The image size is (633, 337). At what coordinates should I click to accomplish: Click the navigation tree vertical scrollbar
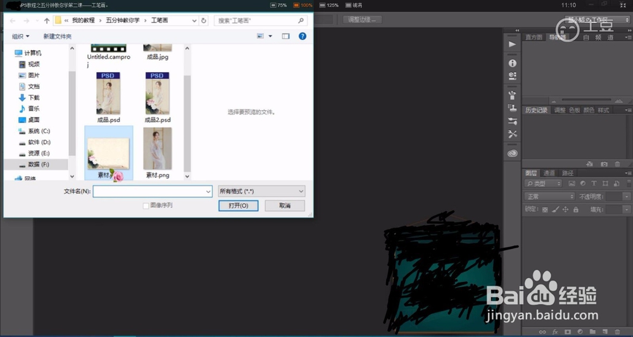(72, 113)
